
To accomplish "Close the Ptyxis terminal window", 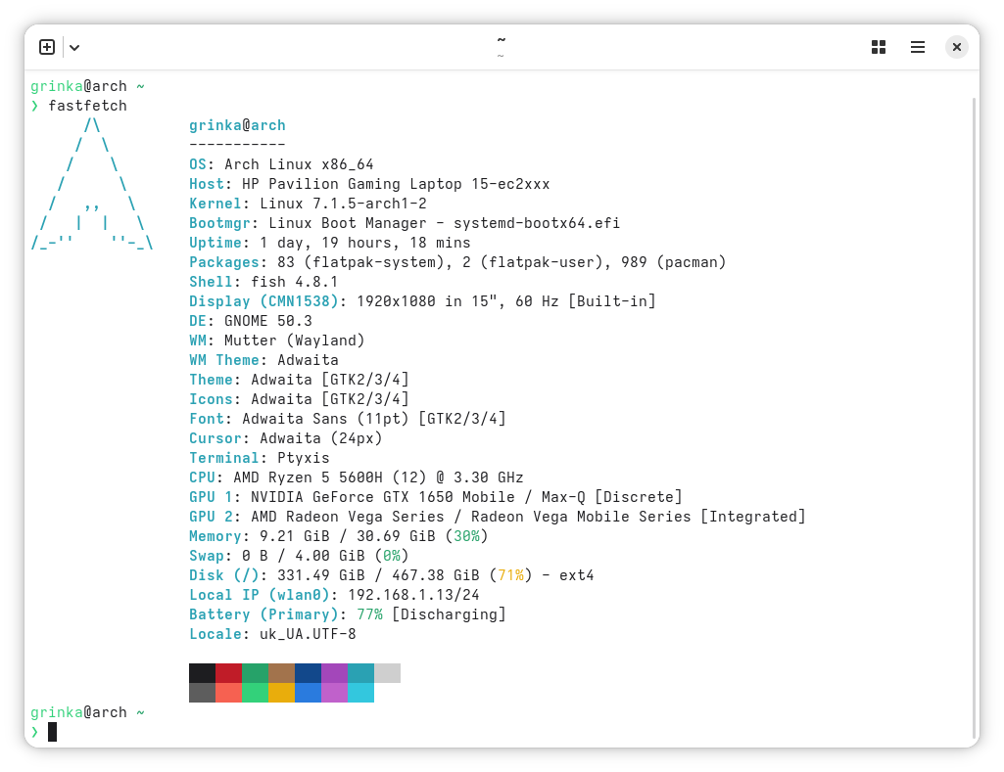I will click(957, 47).
